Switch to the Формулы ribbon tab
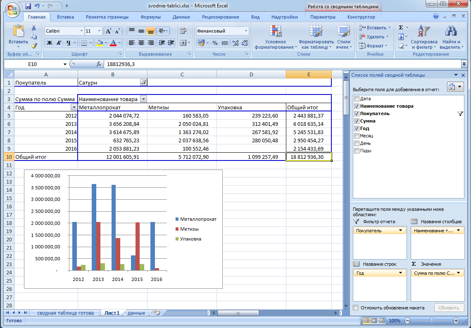Image resolution: width=471 pixels, height=328 pixels. click(150, 17)
